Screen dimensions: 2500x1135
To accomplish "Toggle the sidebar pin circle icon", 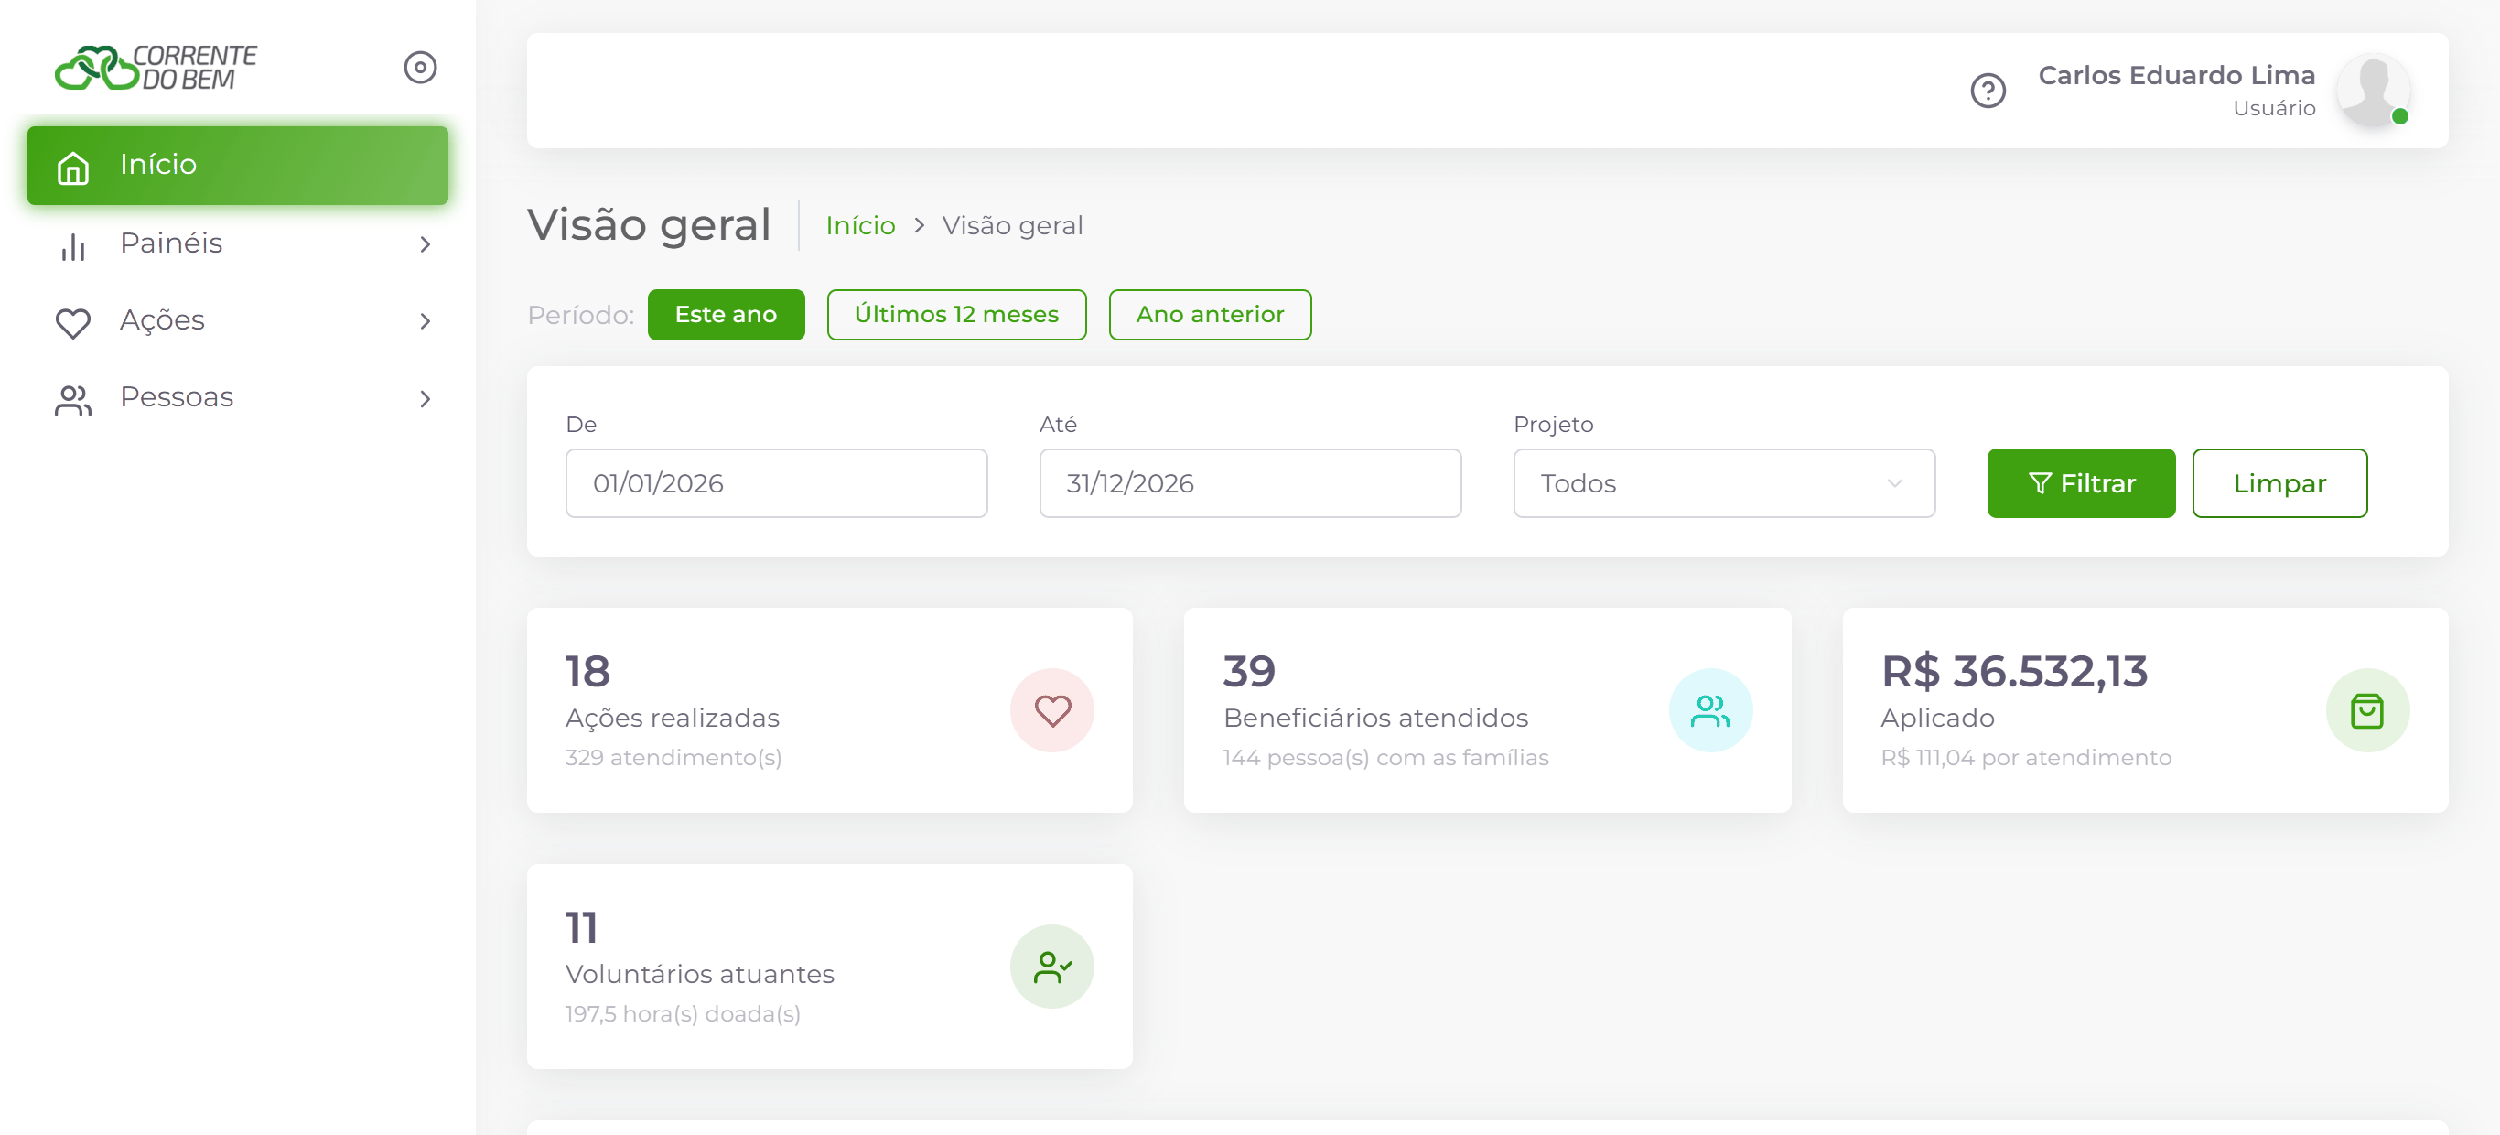I will coord(420,67).
